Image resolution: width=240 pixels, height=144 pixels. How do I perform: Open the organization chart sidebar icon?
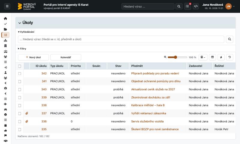pos(5,40)
